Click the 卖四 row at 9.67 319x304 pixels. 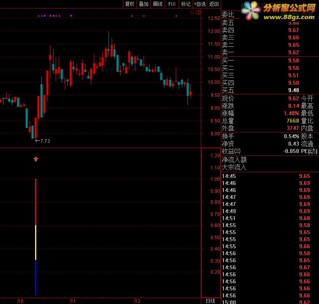[270, 30]
